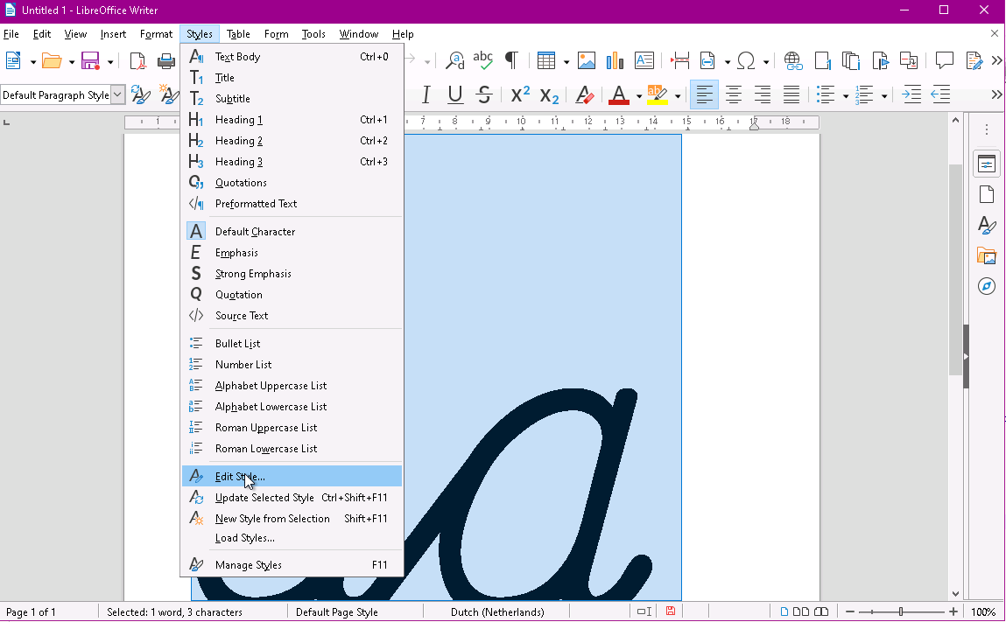Enable center text alignment
1006x622 pixels.
point(734,94)
